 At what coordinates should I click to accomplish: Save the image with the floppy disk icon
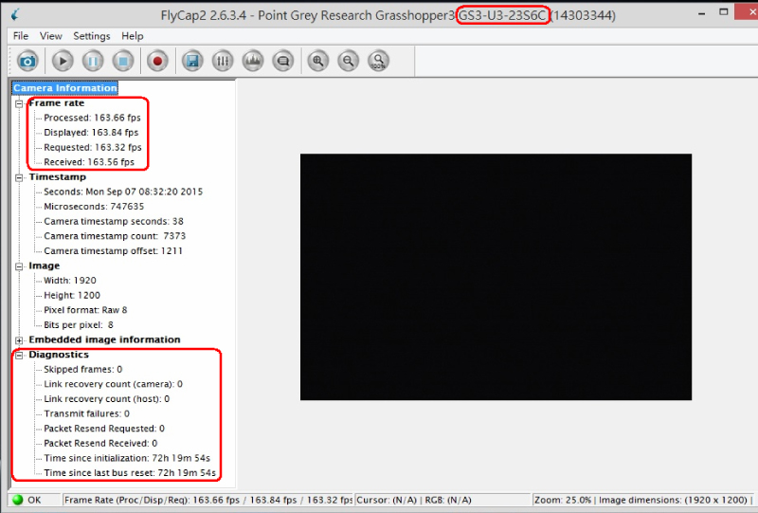click(192, 61)
